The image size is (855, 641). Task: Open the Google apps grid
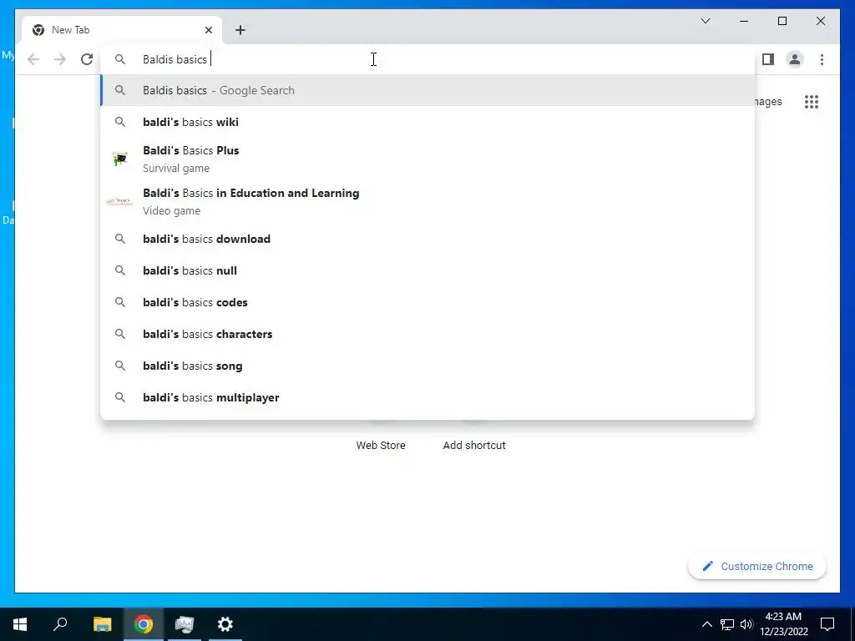pyautogui.click(x=812, y=102)
